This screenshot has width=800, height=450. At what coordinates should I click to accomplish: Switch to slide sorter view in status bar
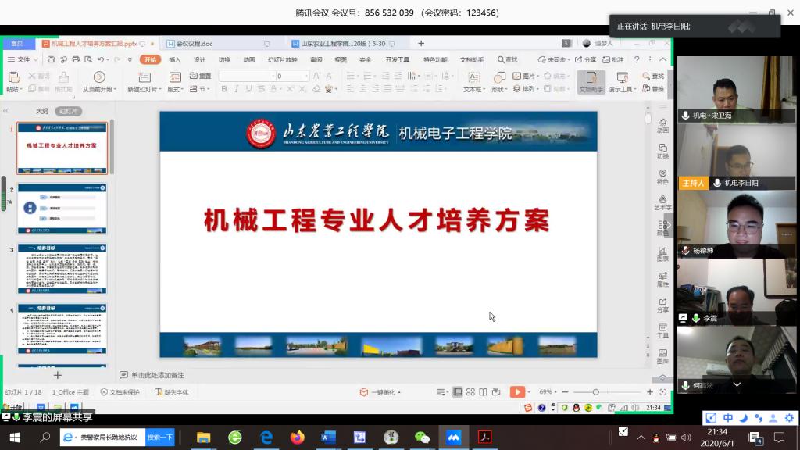(470, 392)
